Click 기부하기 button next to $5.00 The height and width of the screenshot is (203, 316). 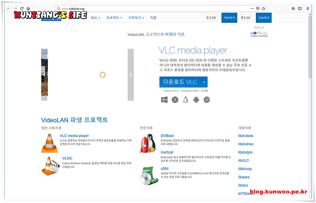point(264,17)
